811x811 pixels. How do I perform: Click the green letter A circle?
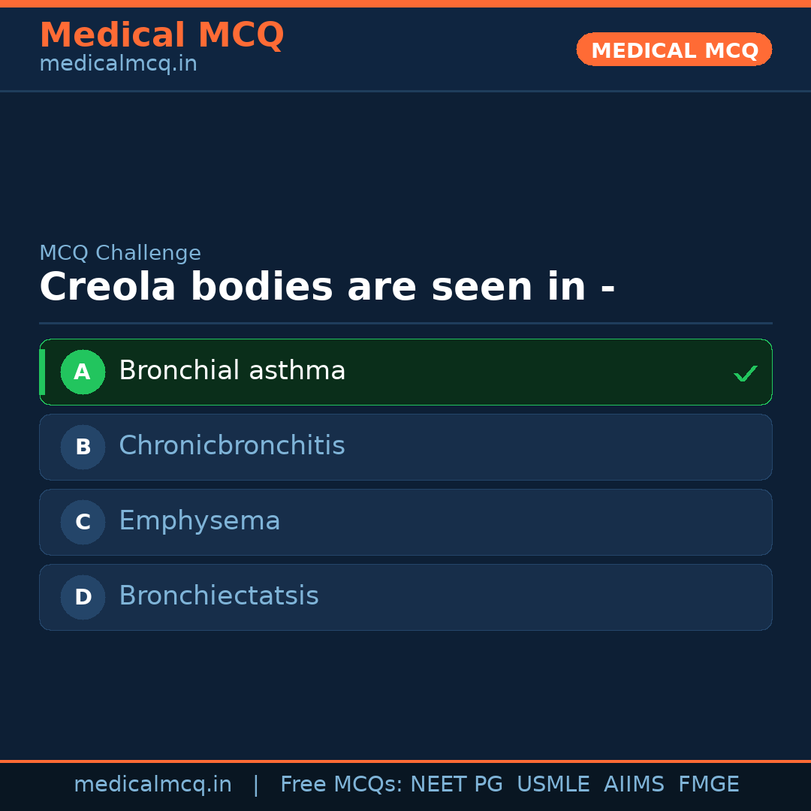click(x=83, y=372)
